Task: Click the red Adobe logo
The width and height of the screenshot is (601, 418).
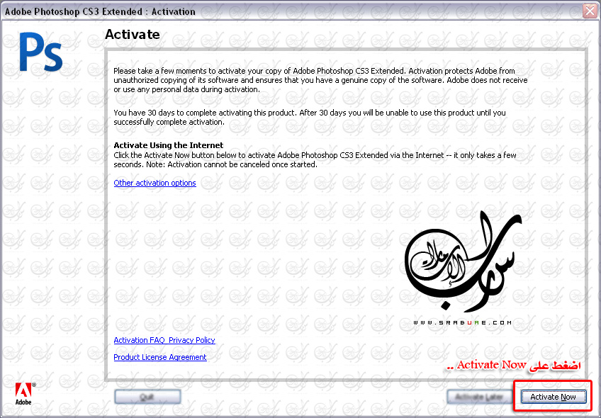Action: [25, 393]
